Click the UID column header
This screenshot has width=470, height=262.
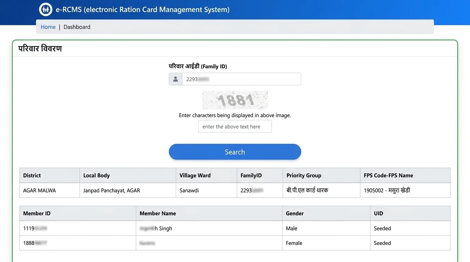[x=410, y=213]
